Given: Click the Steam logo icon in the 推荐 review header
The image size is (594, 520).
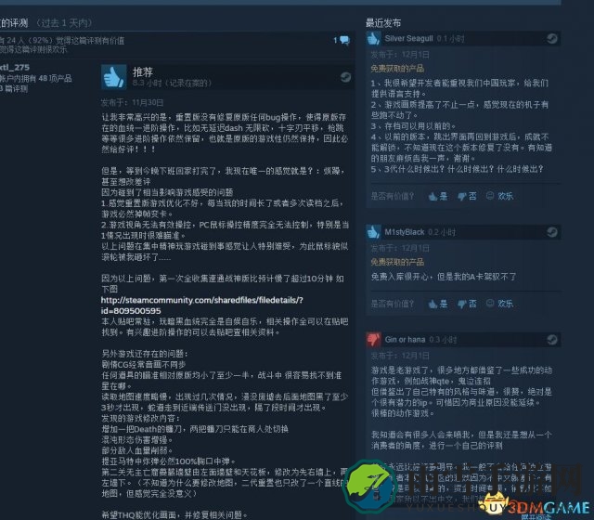Looking at the screenshot, I should 345,77.
